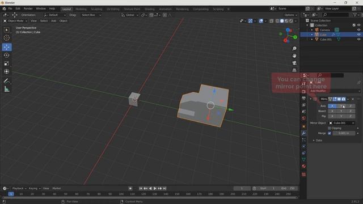The height and width of the screenshot is (204, 363).
Task: Open the World properties red globe tab
Action: (304, 118)
